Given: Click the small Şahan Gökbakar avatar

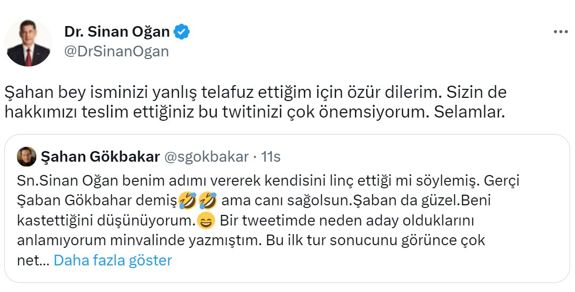Looking at the screenshot, I should (x=27, y=157).
